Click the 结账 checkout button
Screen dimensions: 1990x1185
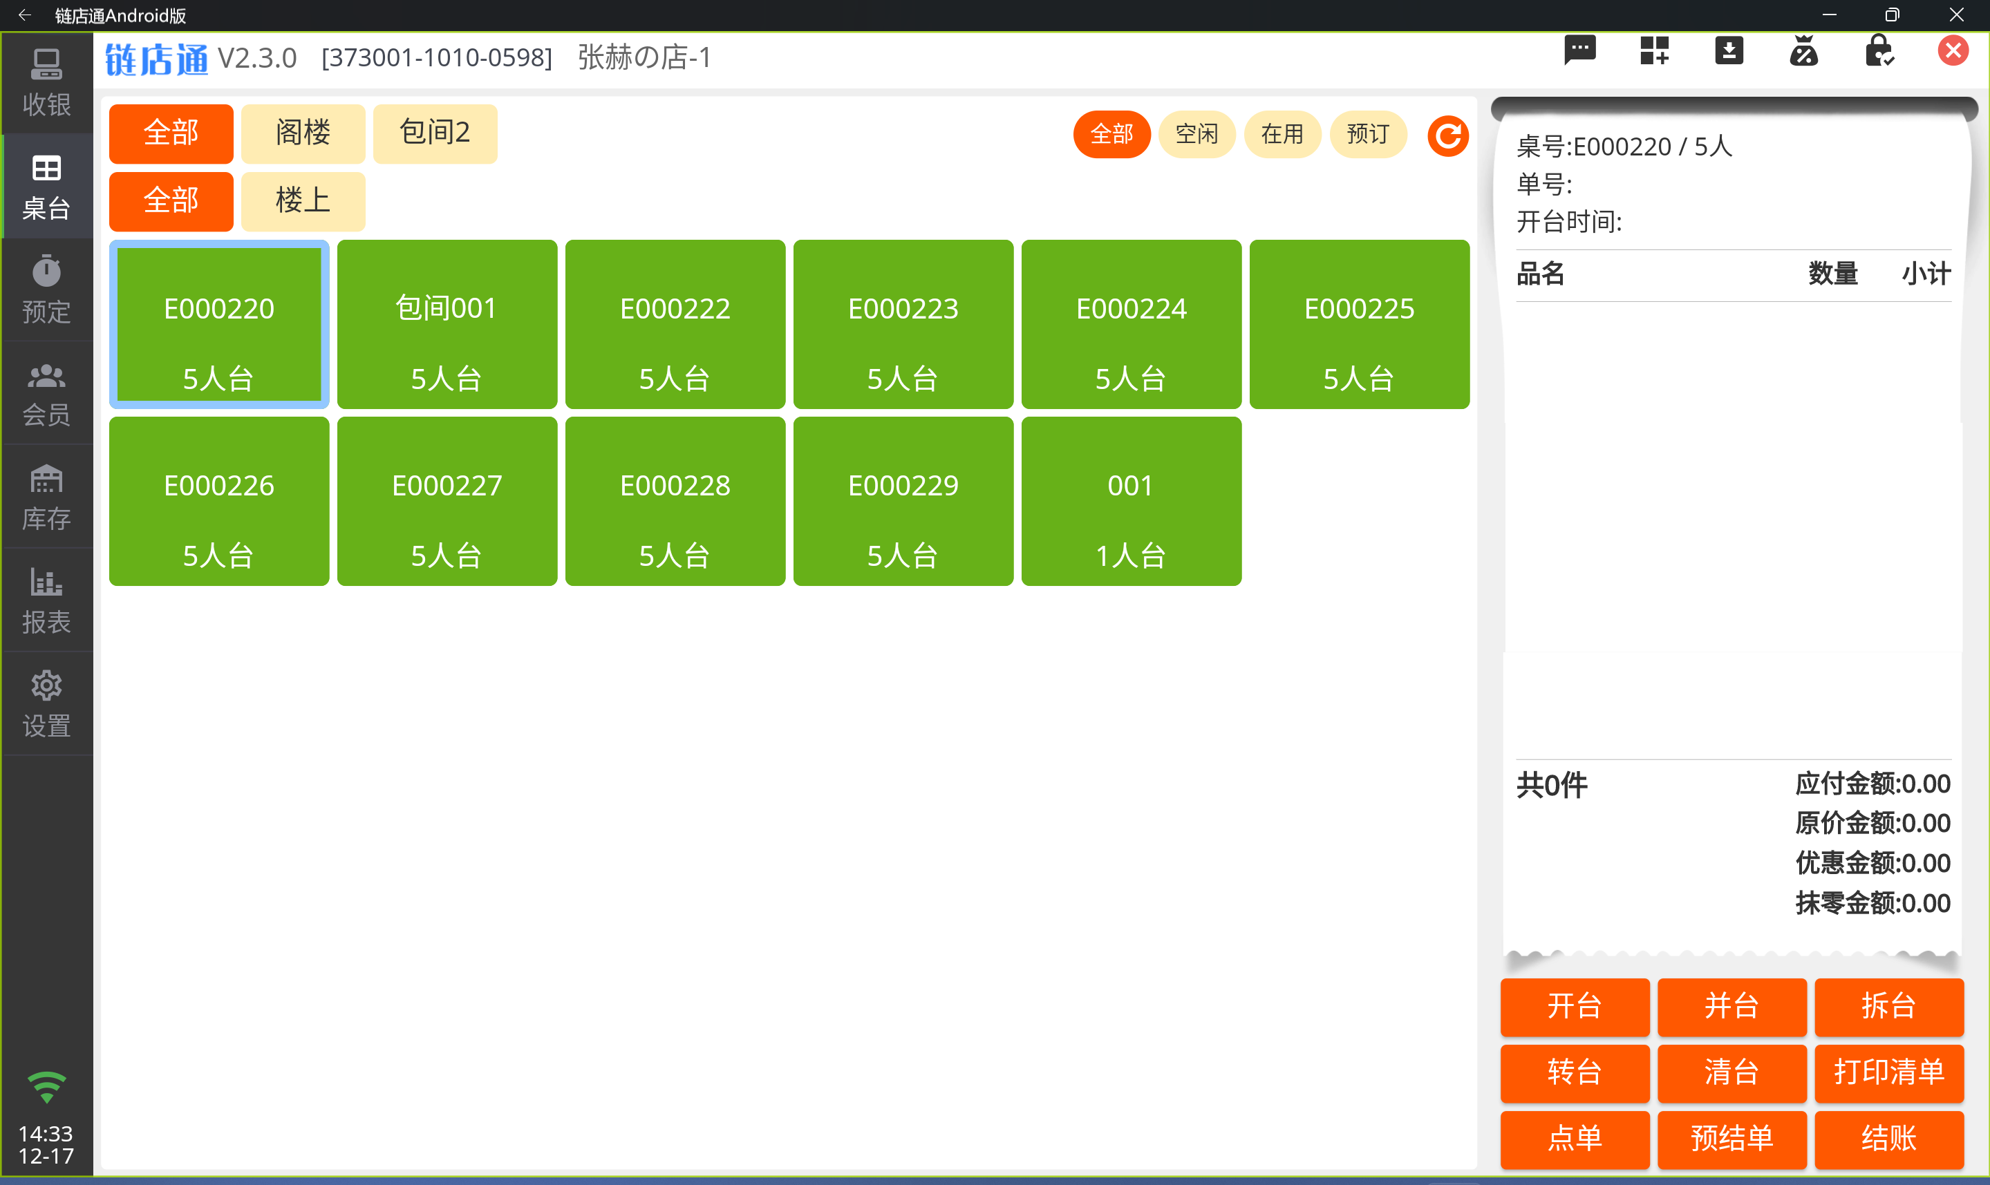click(1888, 1139)
